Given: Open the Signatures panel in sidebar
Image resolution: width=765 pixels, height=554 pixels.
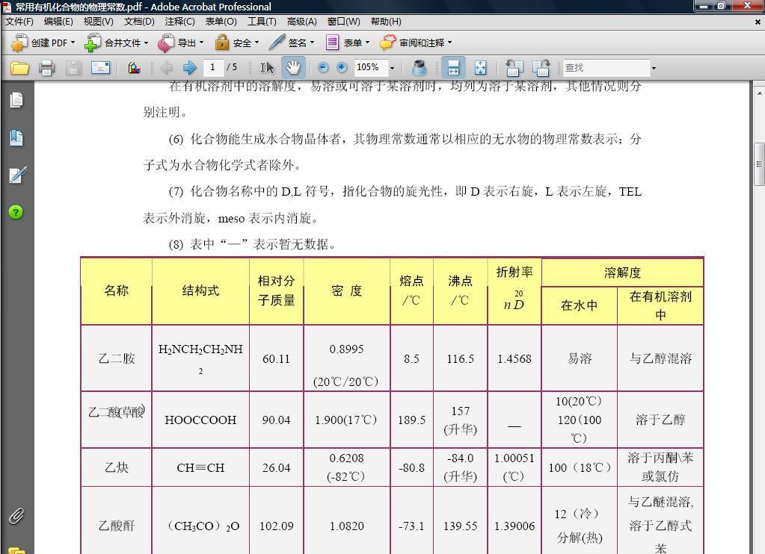Looking at the screenshot, I should point(16,175).
